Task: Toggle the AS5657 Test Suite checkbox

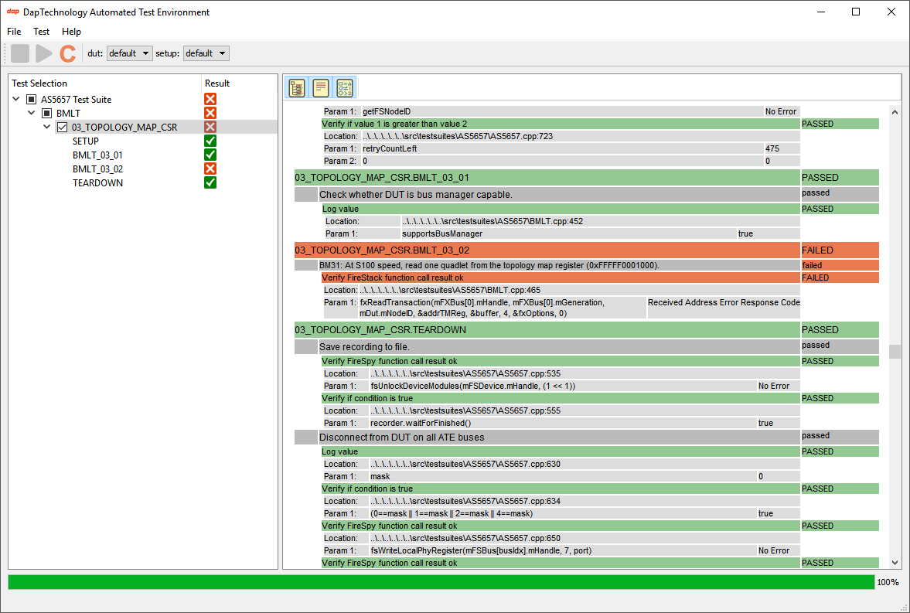Action: tap(32, 99)
